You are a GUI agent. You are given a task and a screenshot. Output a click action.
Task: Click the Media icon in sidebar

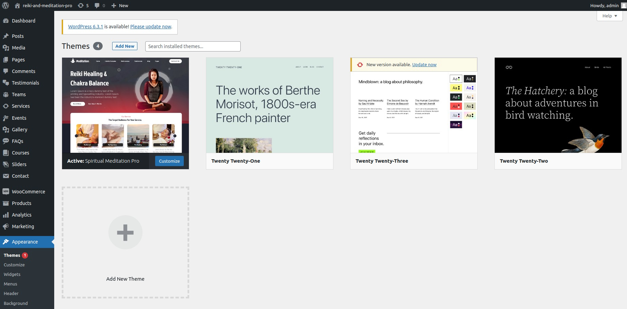[6, 48]
